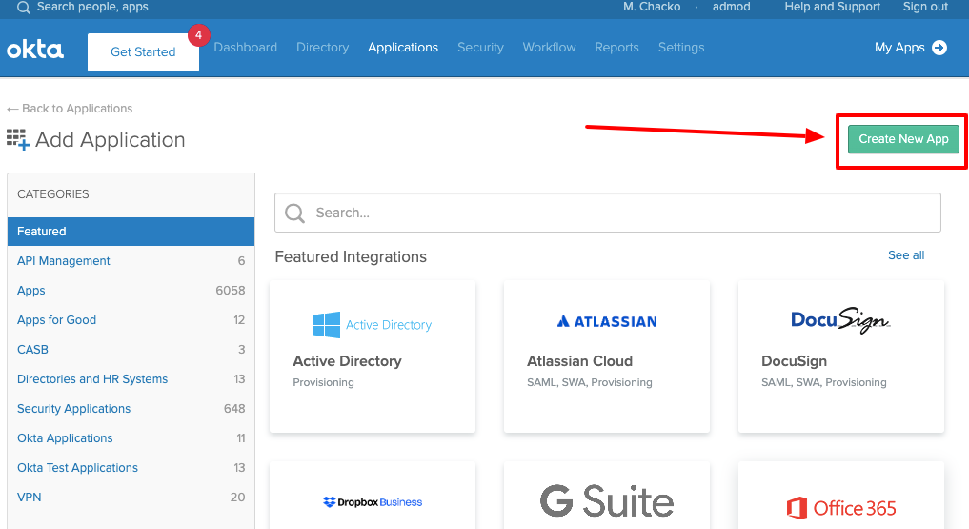Open the Get Started tab

pyautogui.click(x=143, y=52)
